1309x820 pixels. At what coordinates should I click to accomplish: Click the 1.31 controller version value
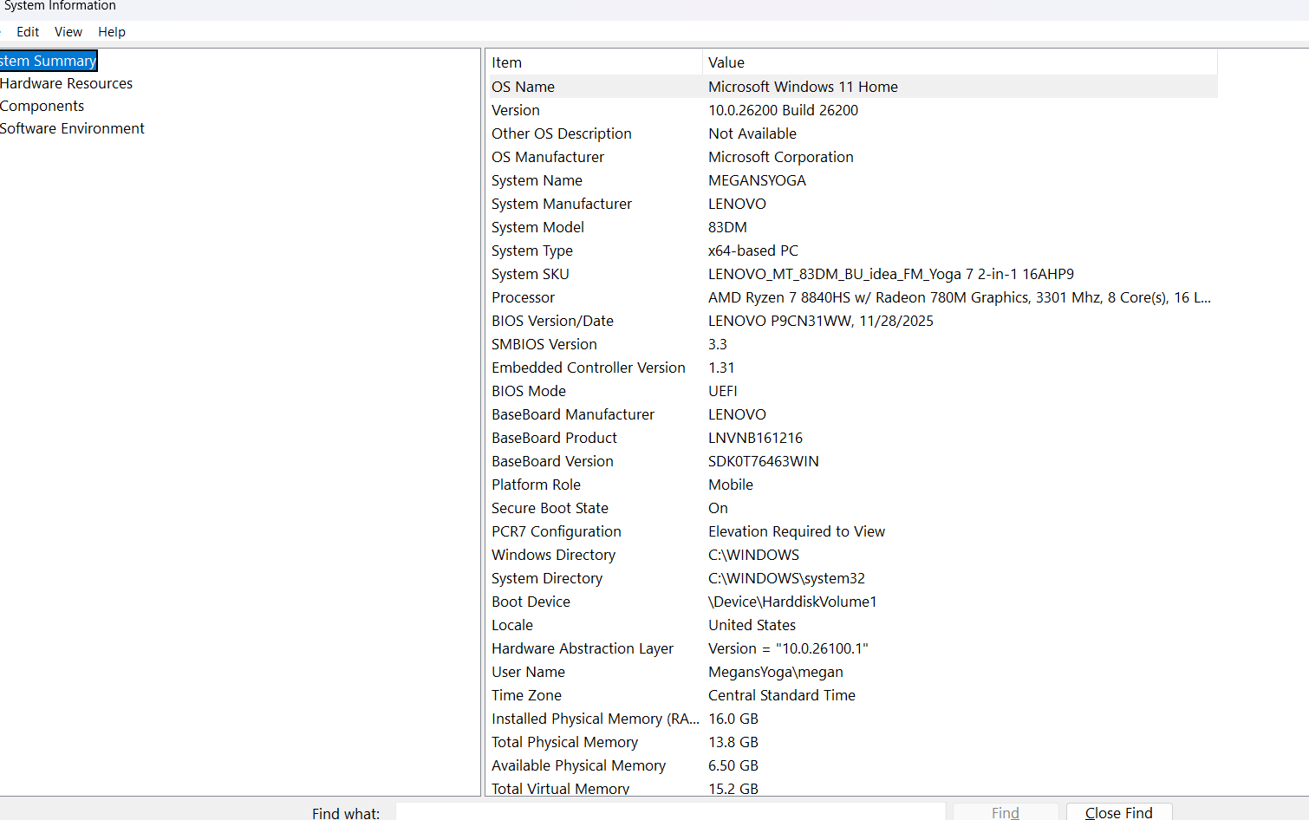point(720,368)
